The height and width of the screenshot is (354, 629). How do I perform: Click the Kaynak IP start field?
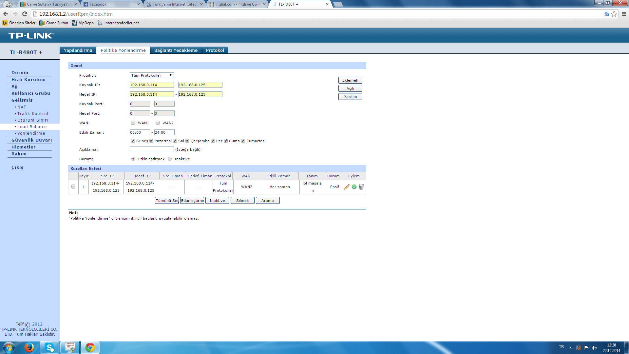click(152, 85)
